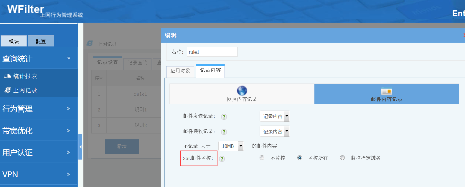Click the globe icon for web content records
This screenshot has height=187, width=465.
tap(242, 90)
